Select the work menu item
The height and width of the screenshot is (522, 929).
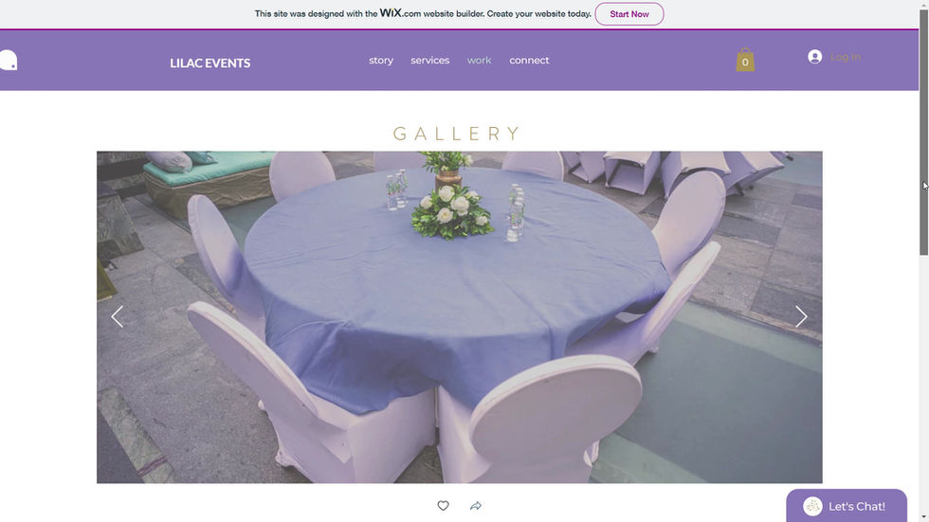pyautogui.click(x=479, y=61)
